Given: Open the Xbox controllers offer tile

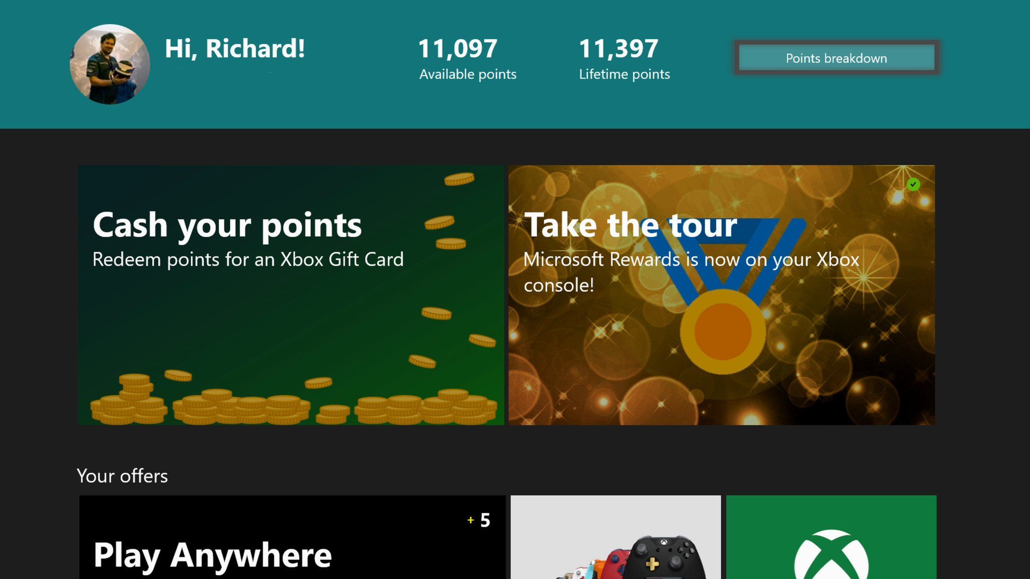Looking at the screenshot, I should 616,537.
